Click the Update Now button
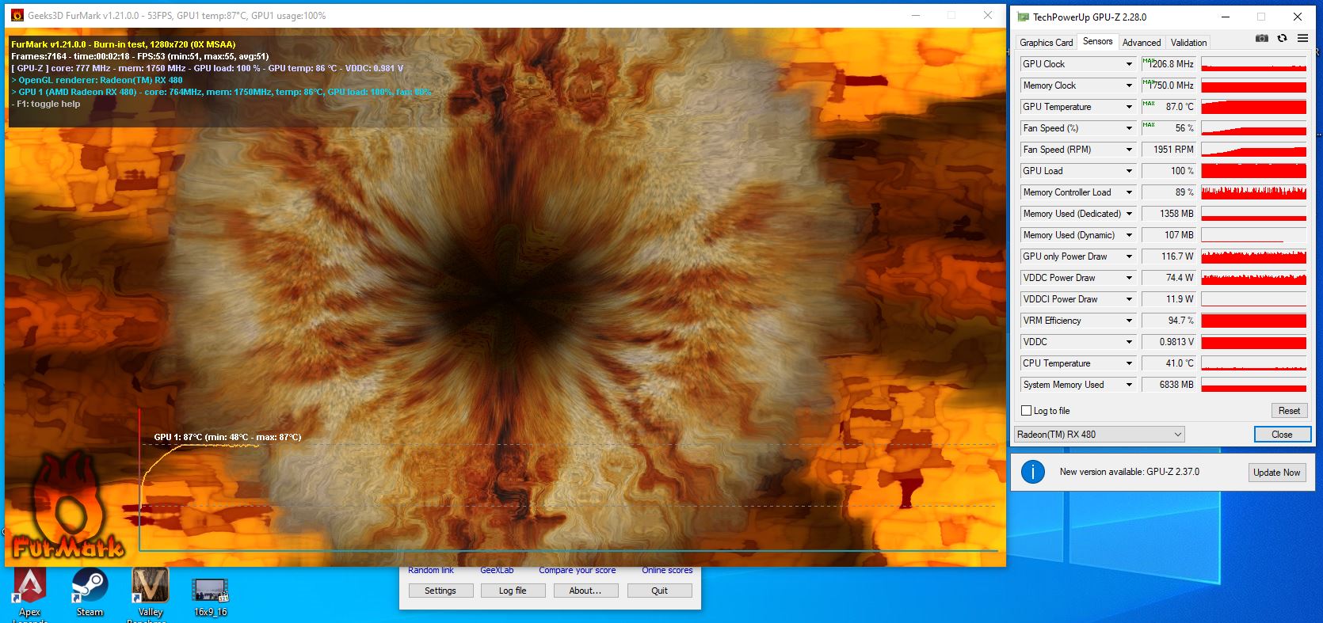1323x623 pixels. [1276, 473]
